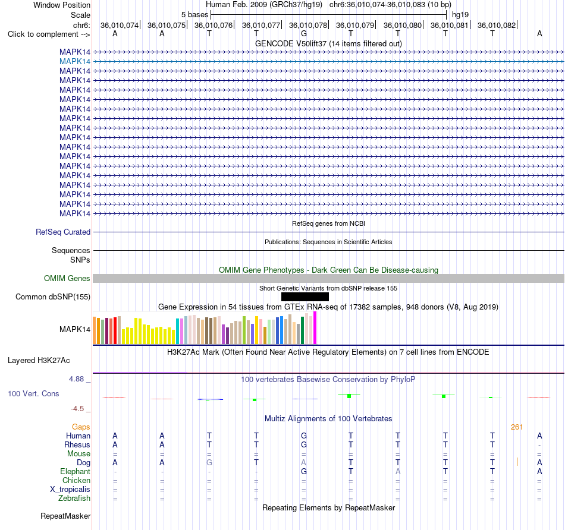
Task: Click position label 36,010,082
Action: coord(497,25)
